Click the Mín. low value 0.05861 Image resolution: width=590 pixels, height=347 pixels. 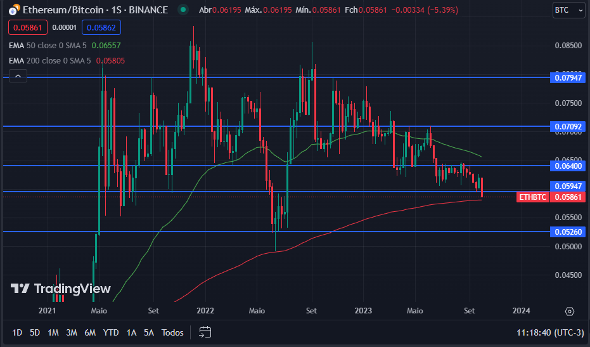[x=326, y=10]
